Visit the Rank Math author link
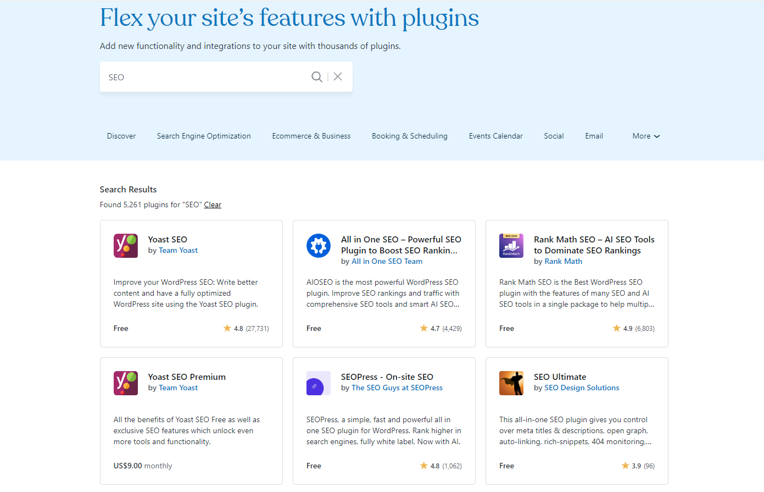The width and height of the screenshot is (764, 492). coord(563,261)
